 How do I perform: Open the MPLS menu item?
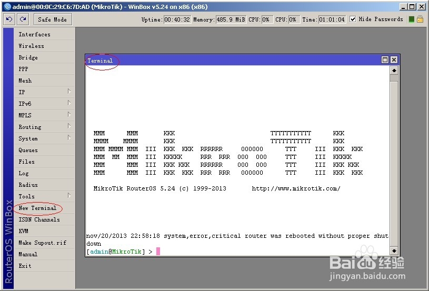tap(44, 115)
